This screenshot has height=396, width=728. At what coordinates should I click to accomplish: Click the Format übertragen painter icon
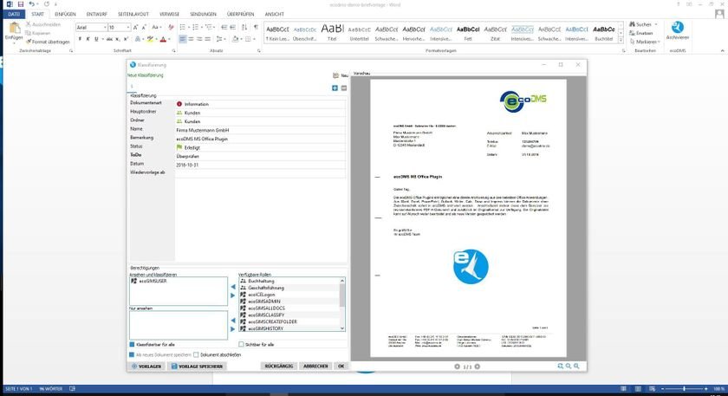48,41
